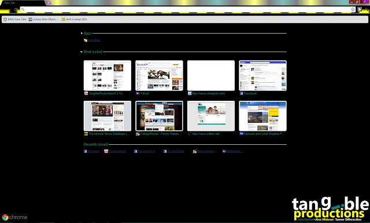Image resolution: width=370 pixels, height=223 pixels.
Task: Collapse the Most visited section
Action: [82, 52]
